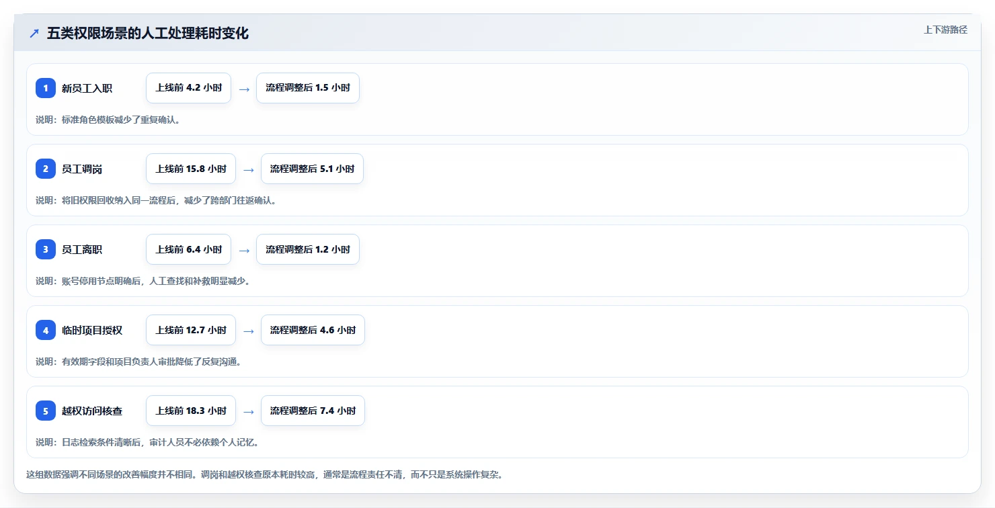Click the 临时项目授权 scenario label
Image resolution: width=995 pixels, height=508 pixels.
point(92,330)
